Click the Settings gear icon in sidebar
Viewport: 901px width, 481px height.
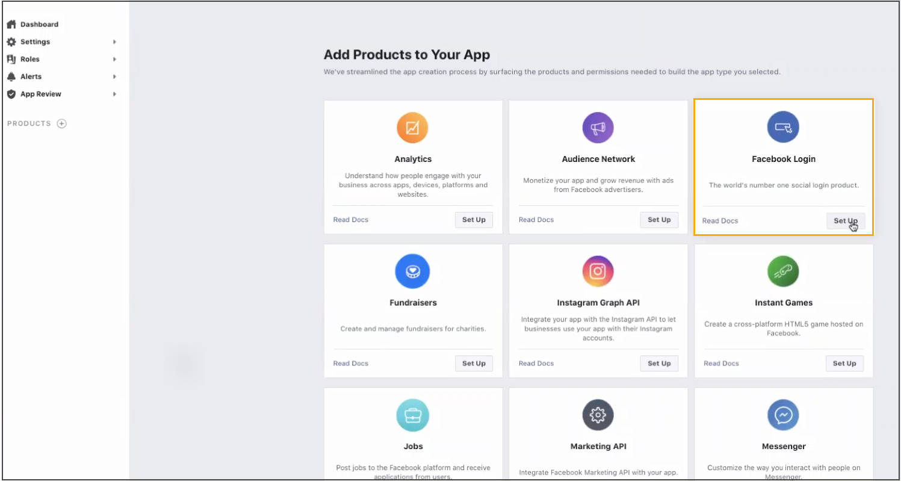(x=11, y=42)
